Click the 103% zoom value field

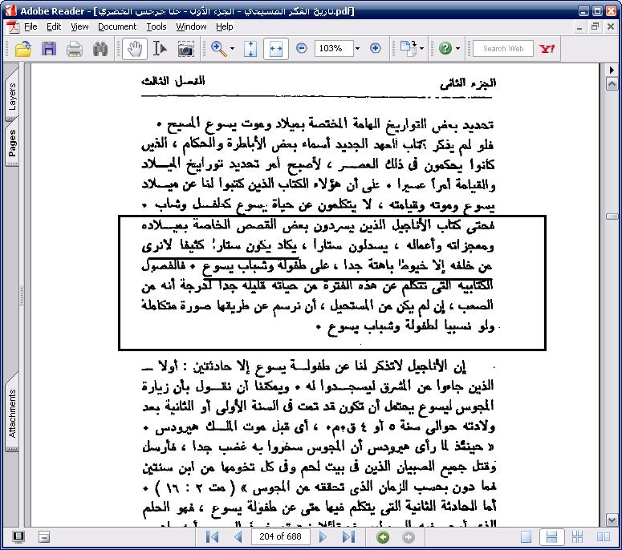point(334,48)
